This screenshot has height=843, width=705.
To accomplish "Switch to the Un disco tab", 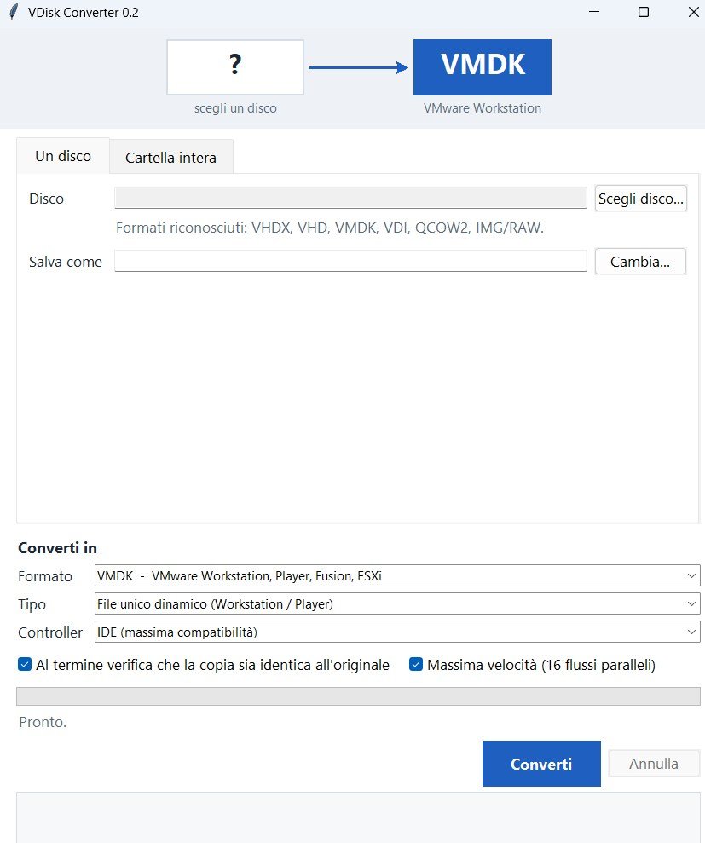I will tap(63, 156).
